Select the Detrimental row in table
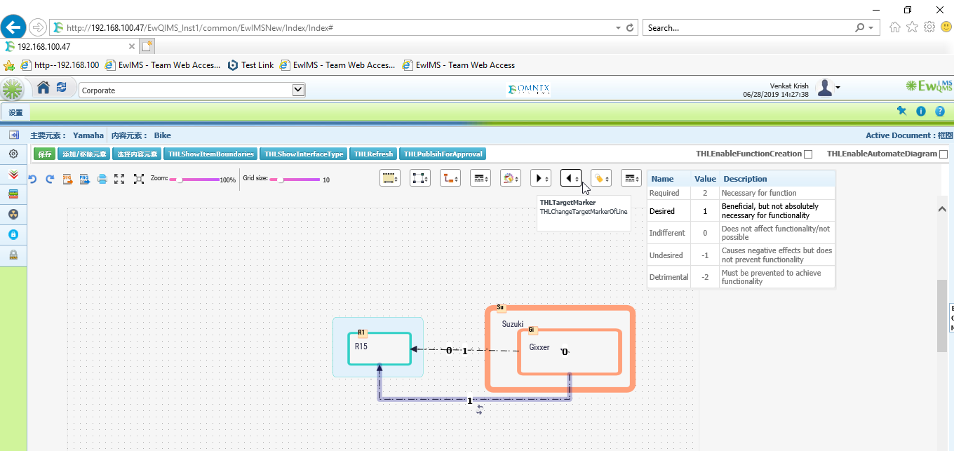This screenshot has width=954, height=451. tap(741, 277)
